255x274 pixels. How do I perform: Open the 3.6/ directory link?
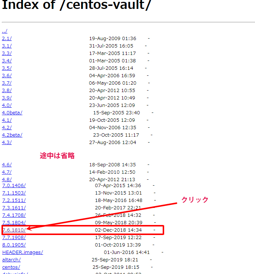click(x=7, y=76)
